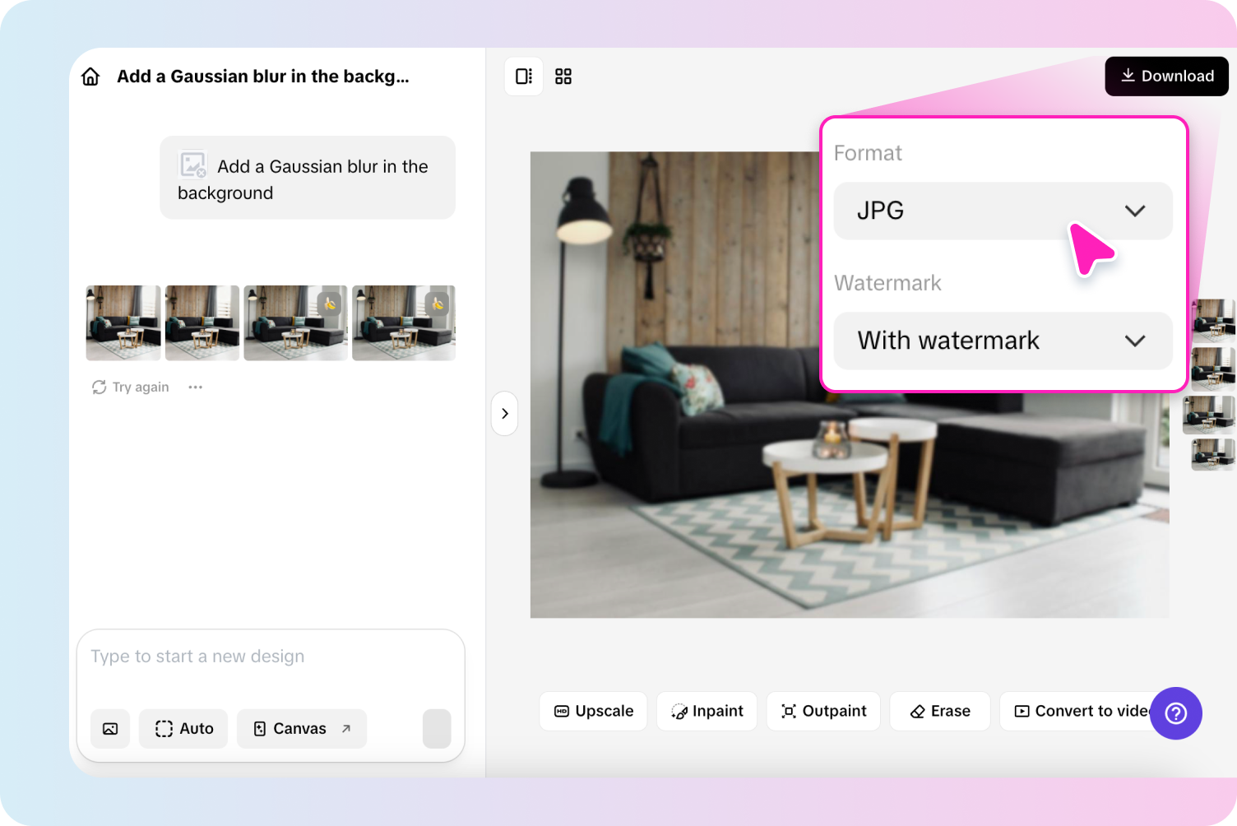Viewport: 1237px width, 826px height.
Task: Open the Watermark dropdown
Action: pos(1003,341)
